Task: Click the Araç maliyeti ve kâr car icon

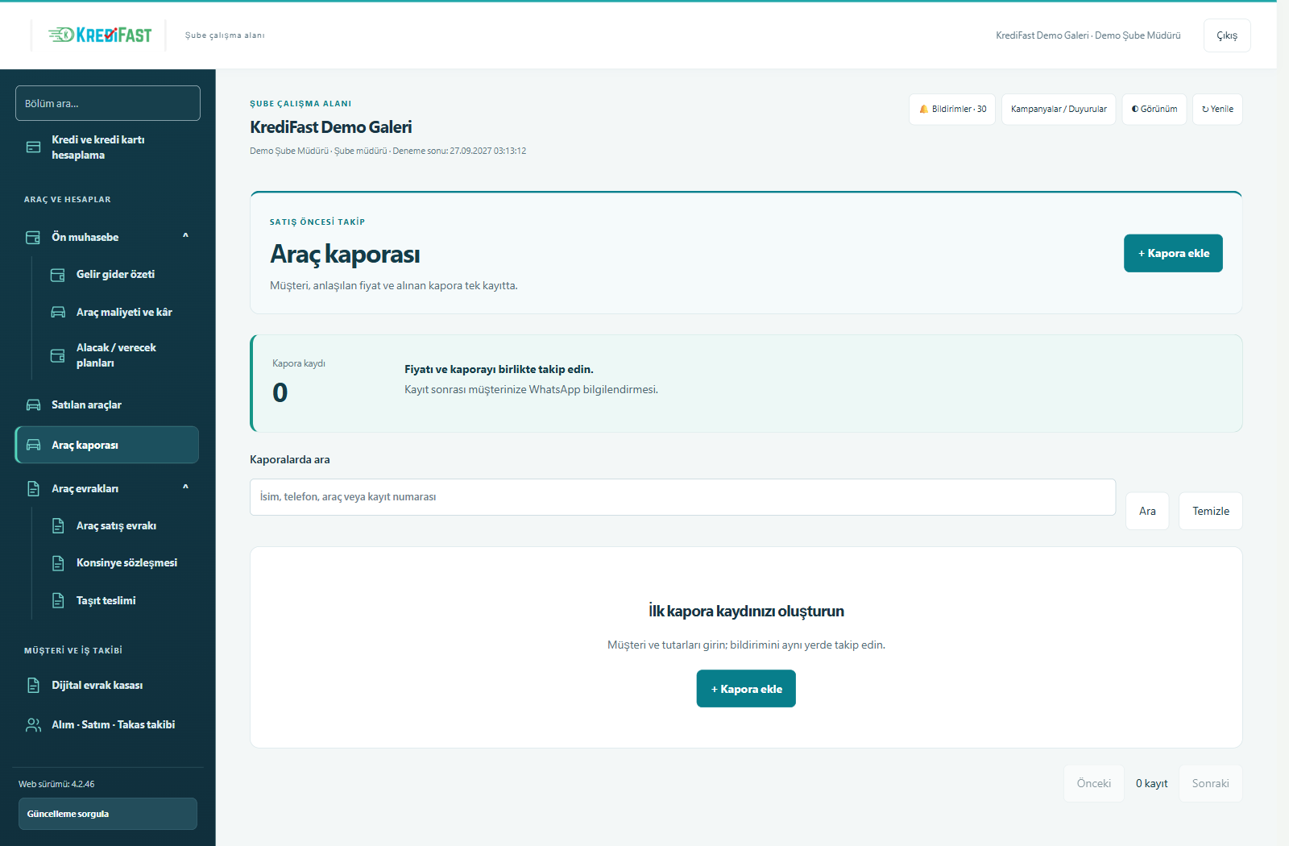Action: (x=58, y=312)
